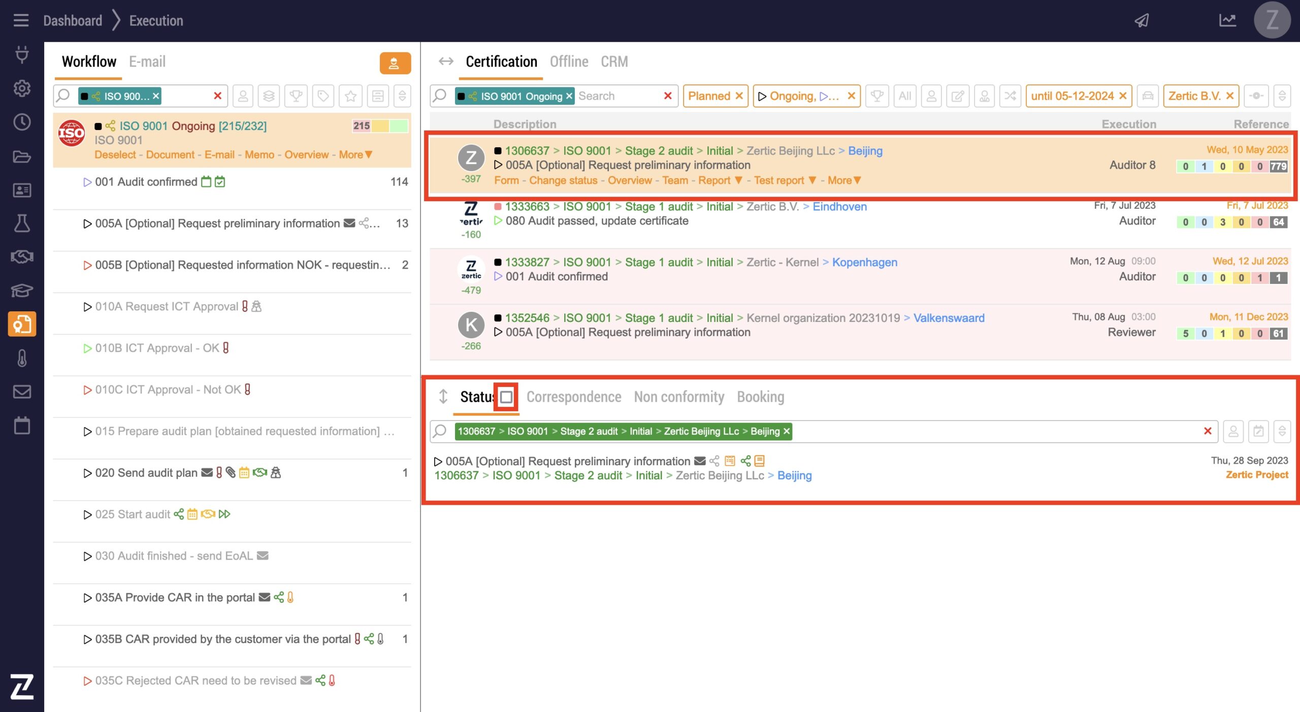The height and width of the screenshot is (712, 1300).
Task: Open the analytics chart icon in header
Action: 1227,20
